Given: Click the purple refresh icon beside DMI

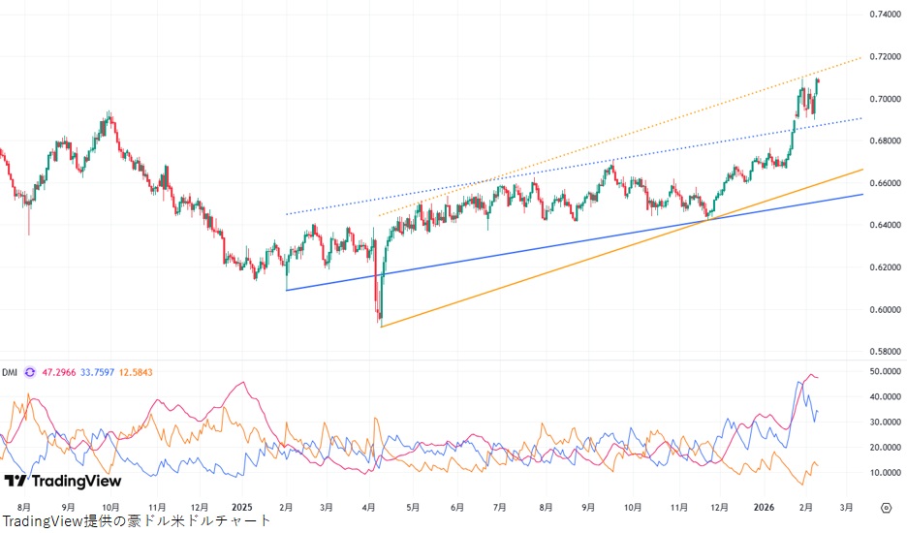Looking at the screenshot, I should pyautogui.click(x=30, y=372).
